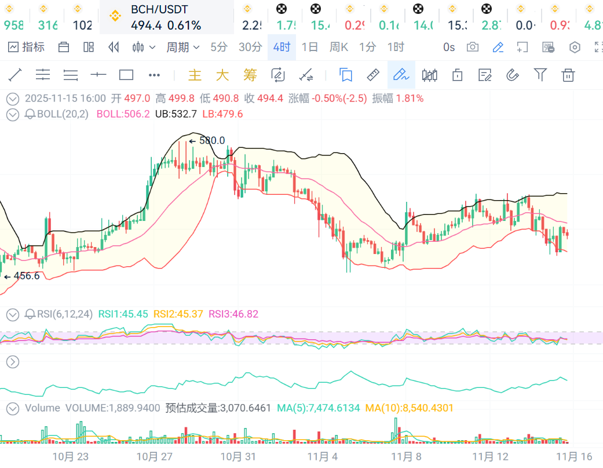Click the ruler measurement tool
The height and width of the screenshot is (468, 603).
click(x=374, y=75)
